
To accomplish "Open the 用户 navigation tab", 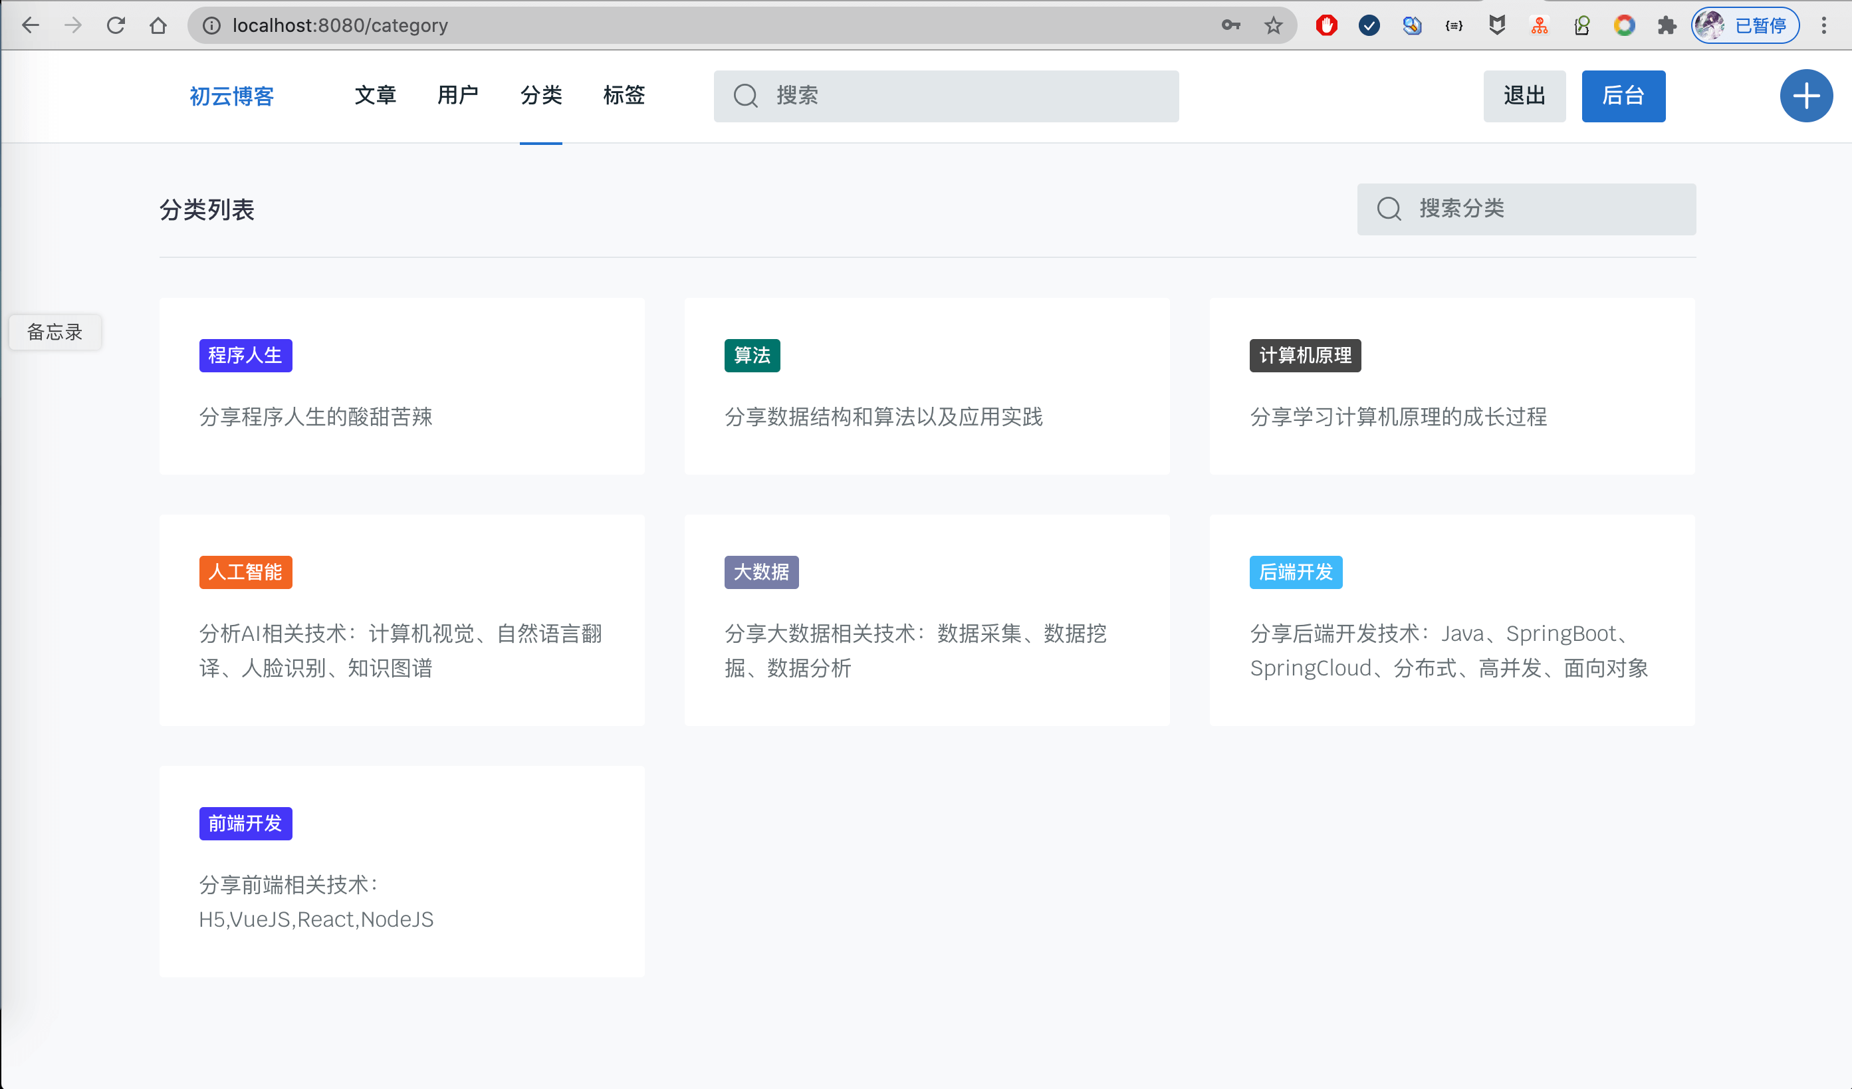I will (457, 96).
